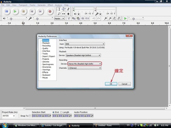Viewport: 171px width, 128px height.
Task: Click the red Record button
Action: 50,12
